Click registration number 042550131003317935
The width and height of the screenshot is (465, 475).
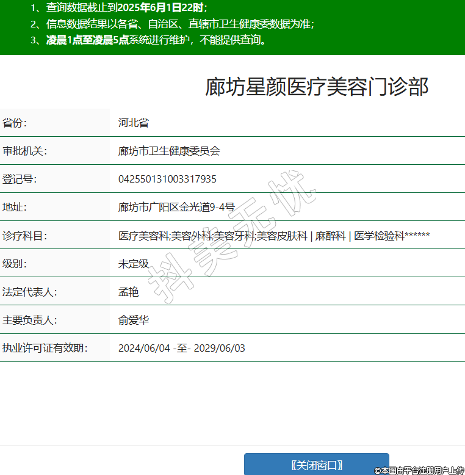167,179
